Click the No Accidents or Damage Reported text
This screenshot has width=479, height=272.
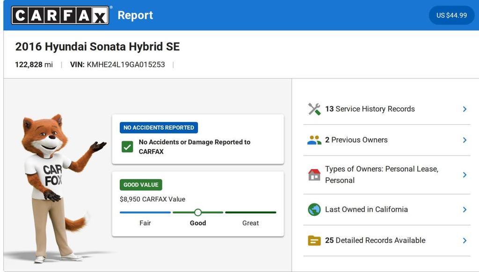point(195,147)
